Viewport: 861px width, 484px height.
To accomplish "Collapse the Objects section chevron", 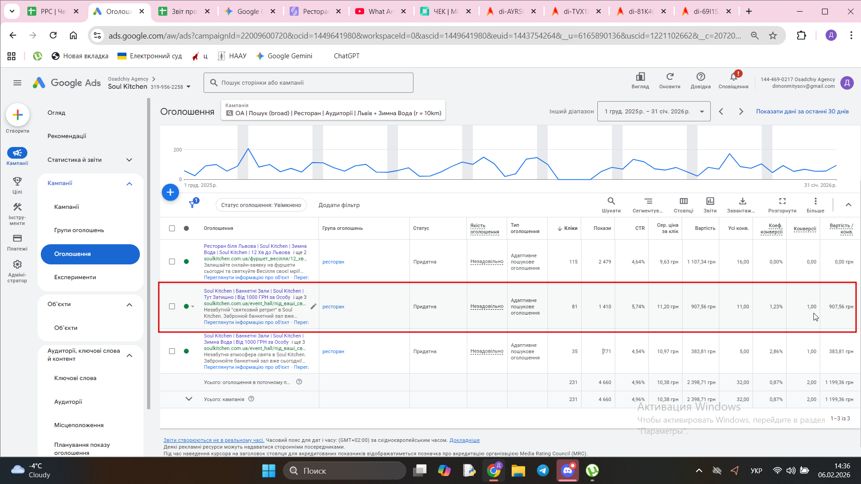I will click(129, 305).
